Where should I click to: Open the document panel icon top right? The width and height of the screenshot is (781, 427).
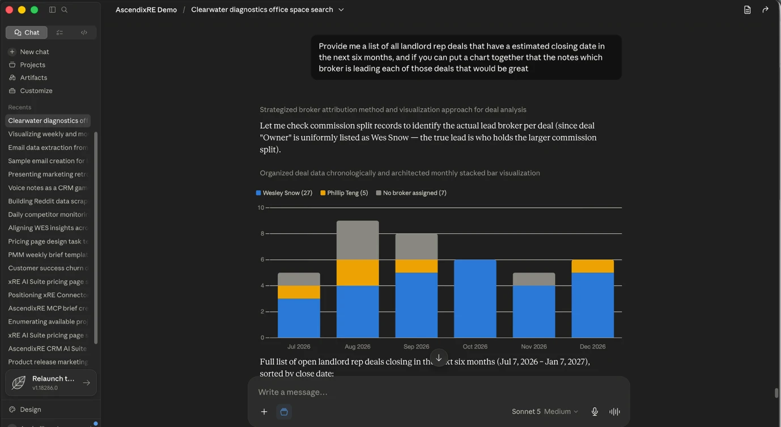click(748, 10)
